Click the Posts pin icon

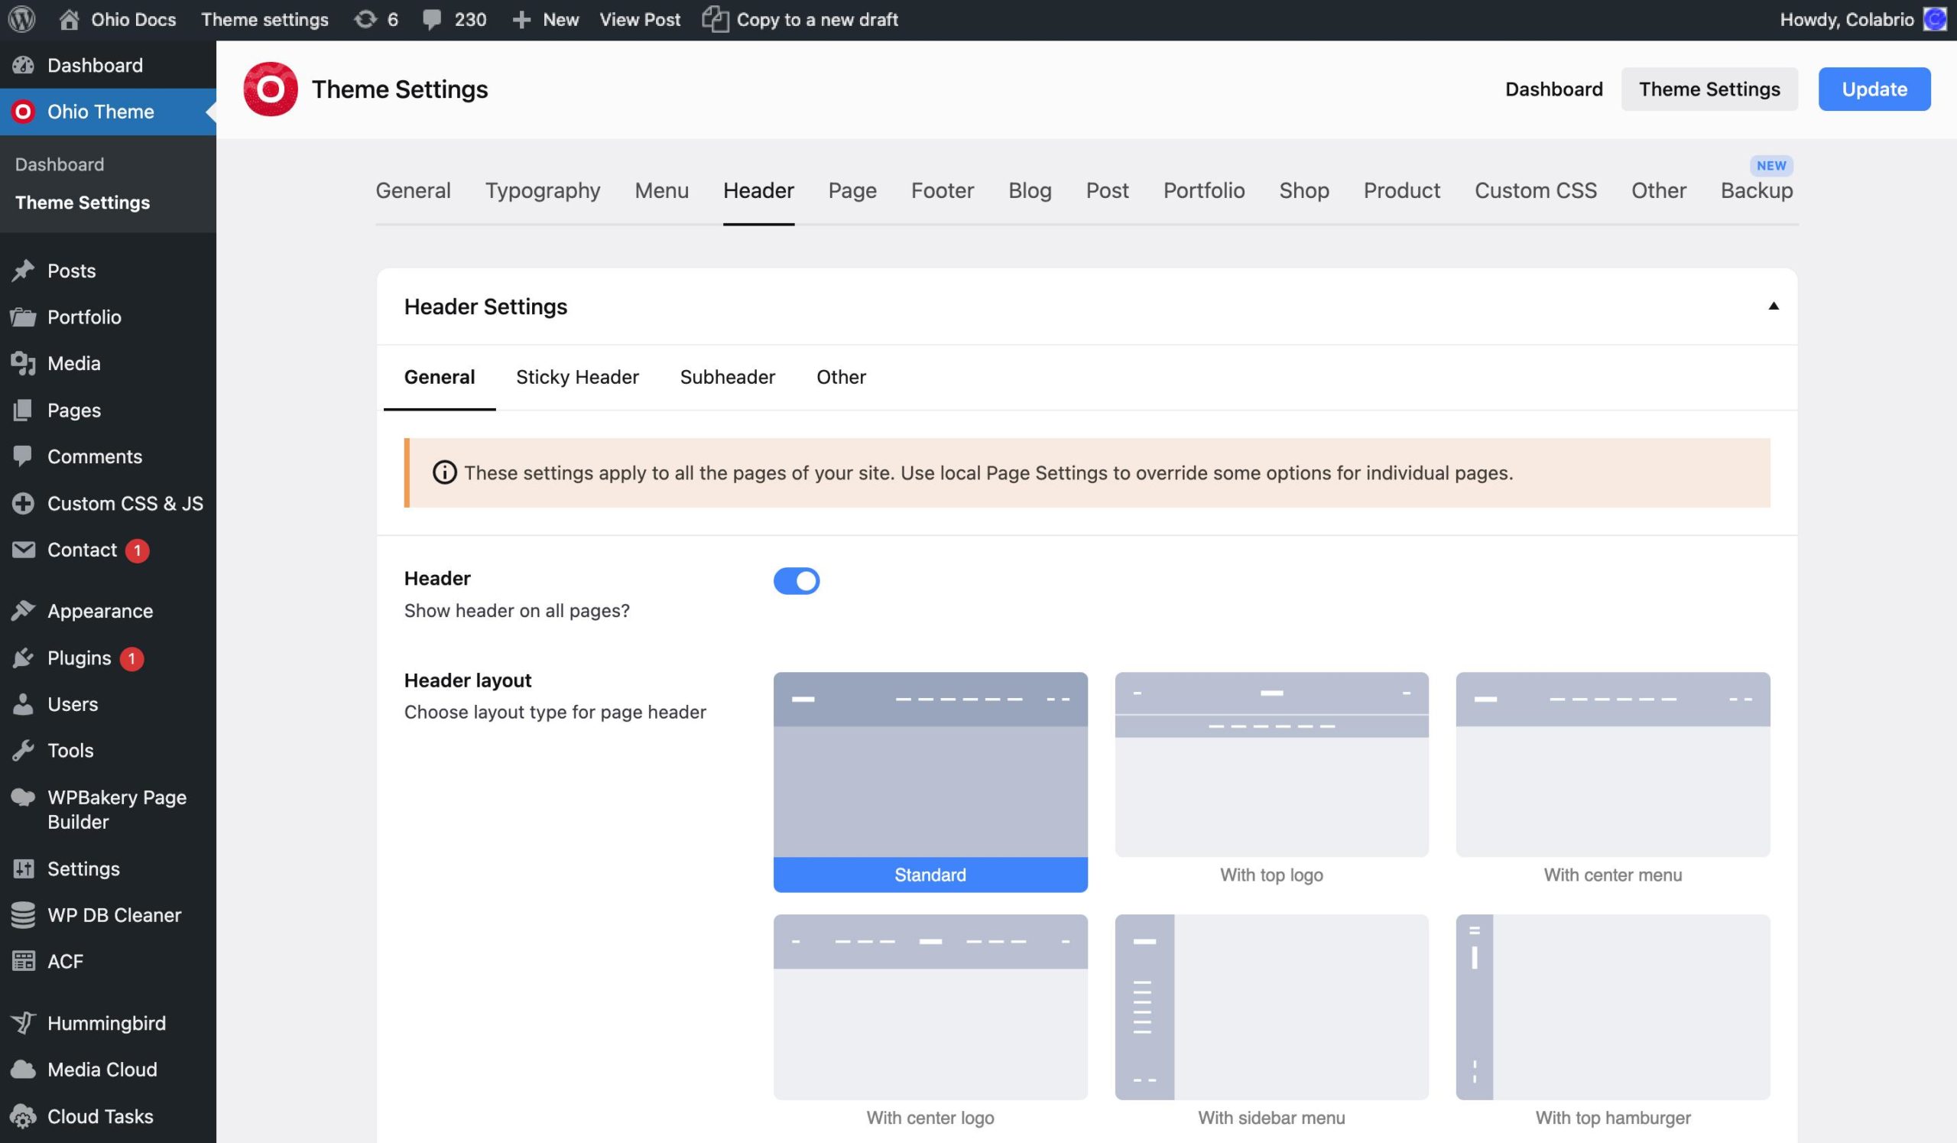tap(23, 270)
